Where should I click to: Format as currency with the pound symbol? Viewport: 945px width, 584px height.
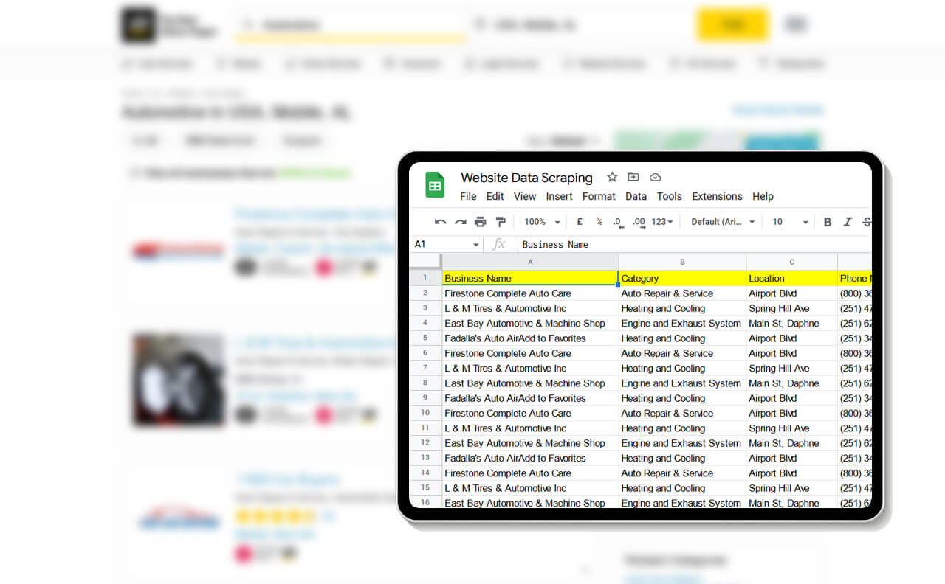tap(580, 222)
